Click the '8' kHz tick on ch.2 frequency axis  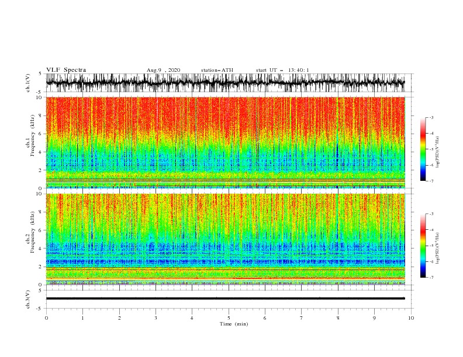tap(41, 212)
